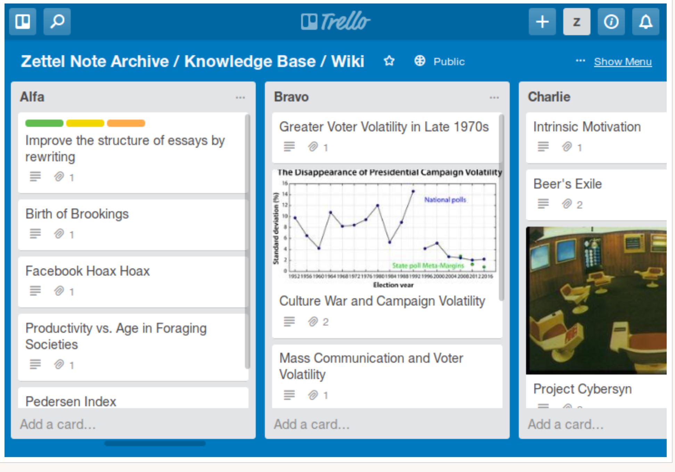Click the orange label on essays card
This screenshot has width=675, height=472.
[126, 123]
